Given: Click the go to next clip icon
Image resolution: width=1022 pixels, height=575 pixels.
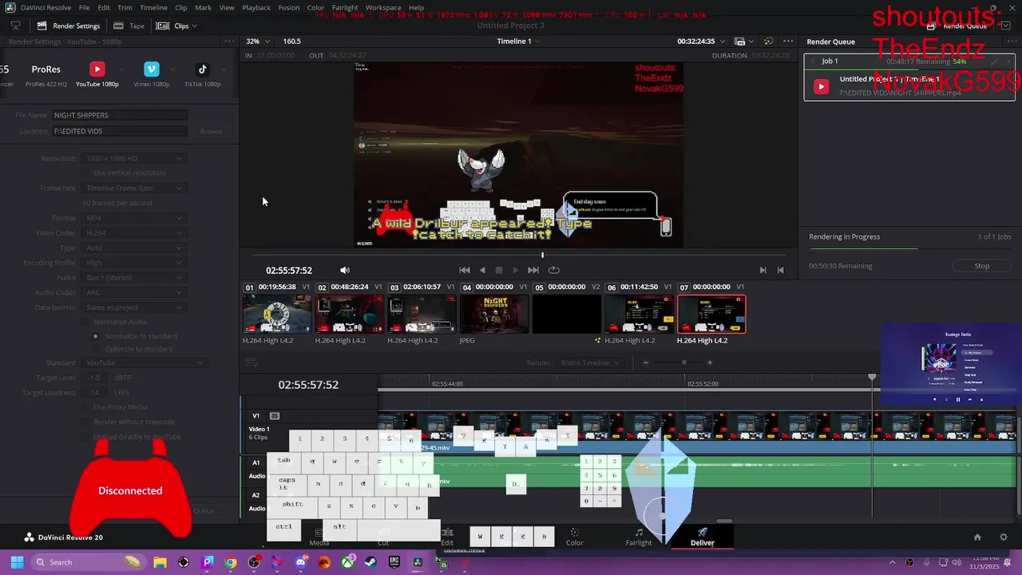Looking at the screenshot, I should click(x=763, y=270).
